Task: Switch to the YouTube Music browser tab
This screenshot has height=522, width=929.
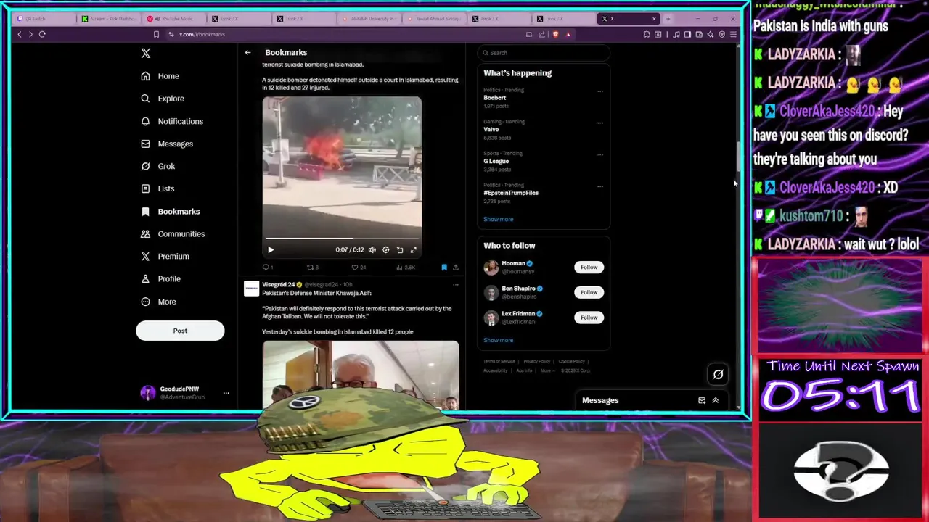Action: (175, 19)
